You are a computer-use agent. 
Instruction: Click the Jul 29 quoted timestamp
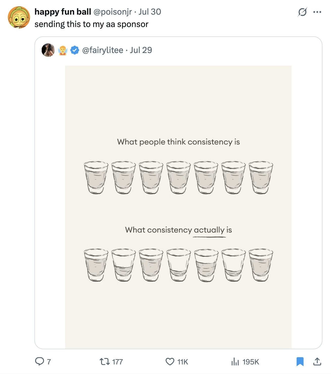coord(141,50)
